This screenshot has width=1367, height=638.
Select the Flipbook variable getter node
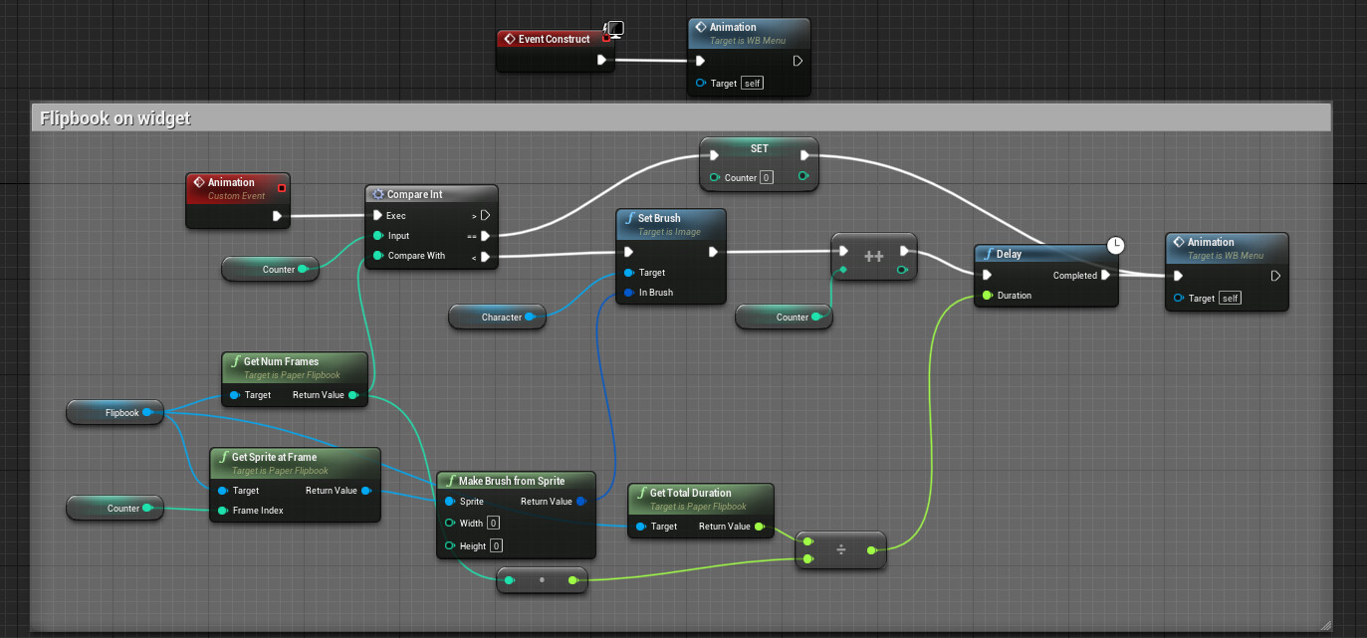pos(114,412)
